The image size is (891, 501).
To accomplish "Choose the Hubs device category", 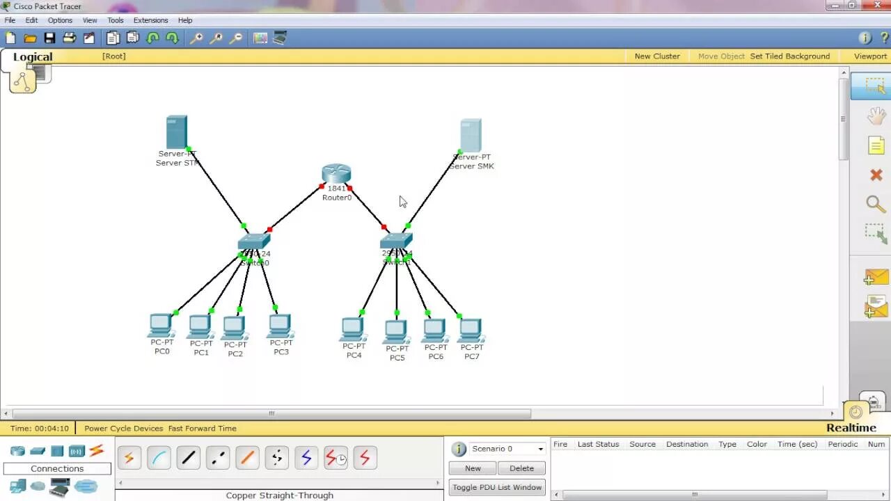I will click(57, 451).
